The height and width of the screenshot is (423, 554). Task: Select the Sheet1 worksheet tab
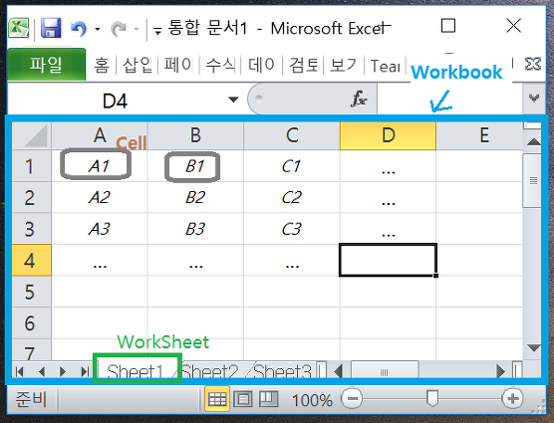pyautogui.click(x=136, y=371)
